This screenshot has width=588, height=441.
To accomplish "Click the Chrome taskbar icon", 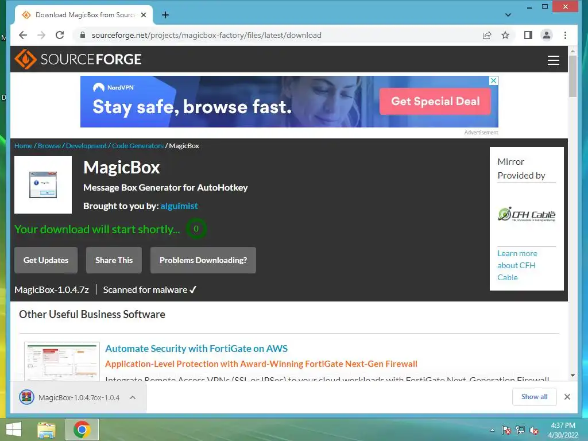I will point(82,430).
